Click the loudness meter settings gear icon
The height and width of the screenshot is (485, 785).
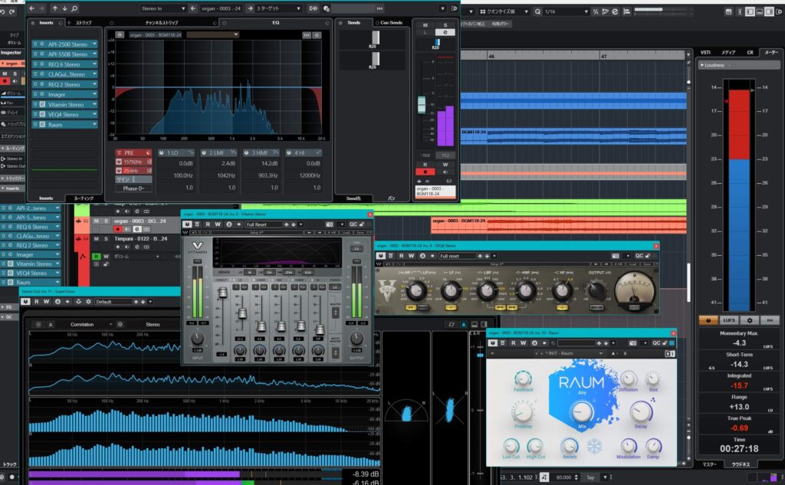pos(751,319)
